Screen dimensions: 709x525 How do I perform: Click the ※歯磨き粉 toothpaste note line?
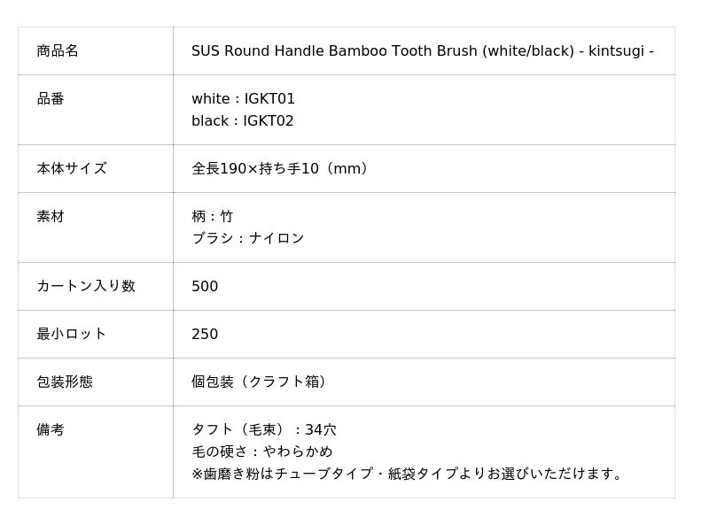coord(409,474)
